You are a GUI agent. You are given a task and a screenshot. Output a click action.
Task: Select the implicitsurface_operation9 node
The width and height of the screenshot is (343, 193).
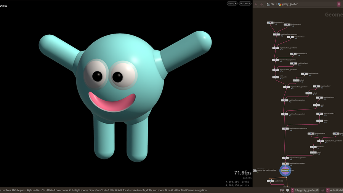click(285, 114)
